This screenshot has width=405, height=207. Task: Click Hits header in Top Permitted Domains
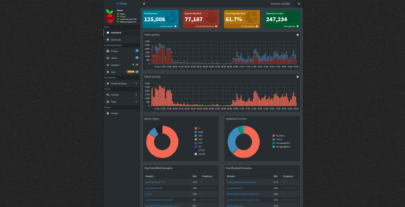(195, 176)
